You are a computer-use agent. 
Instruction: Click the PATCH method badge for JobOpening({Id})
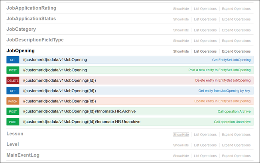coord(12,101)
